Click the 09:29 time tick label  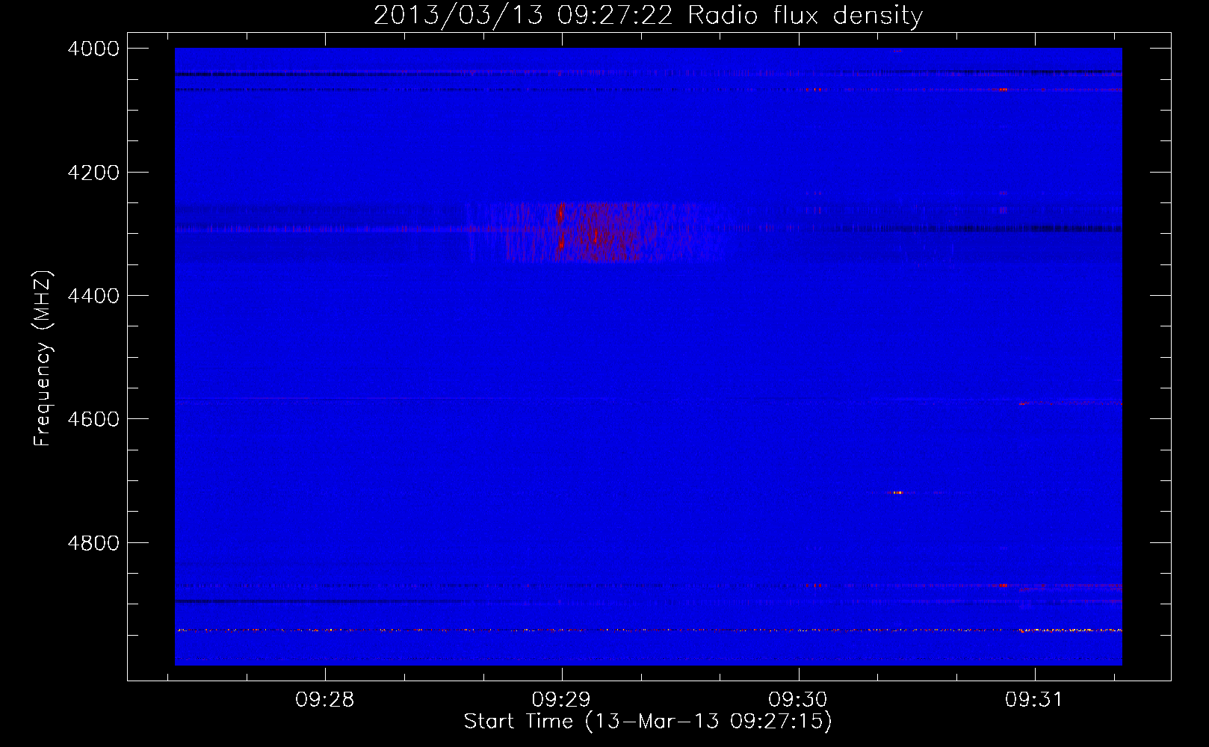coord(561,700)
